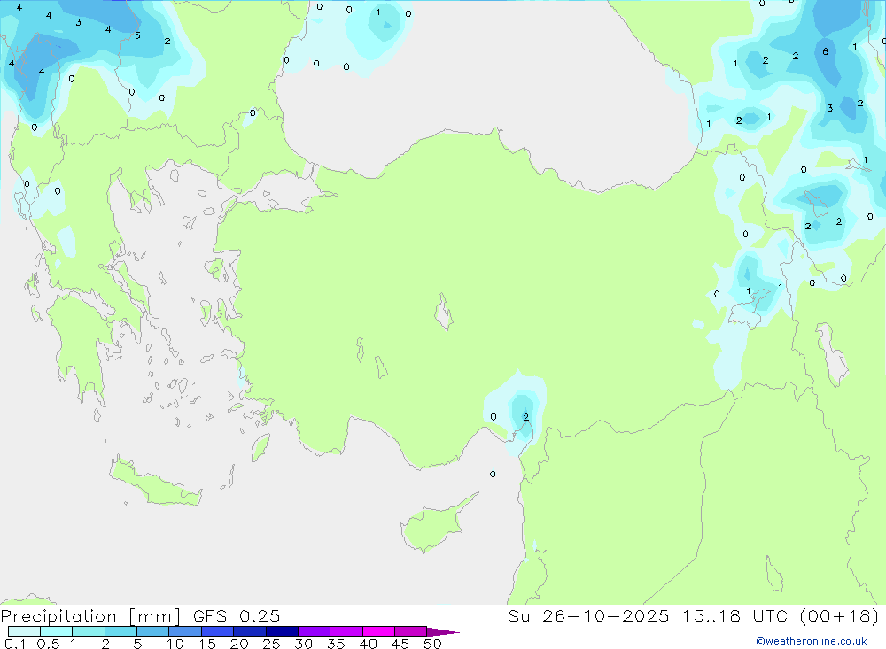Click the legend label '10'
Image resolution: width=886 pixels, height=649 pixels.
[175, 644]
